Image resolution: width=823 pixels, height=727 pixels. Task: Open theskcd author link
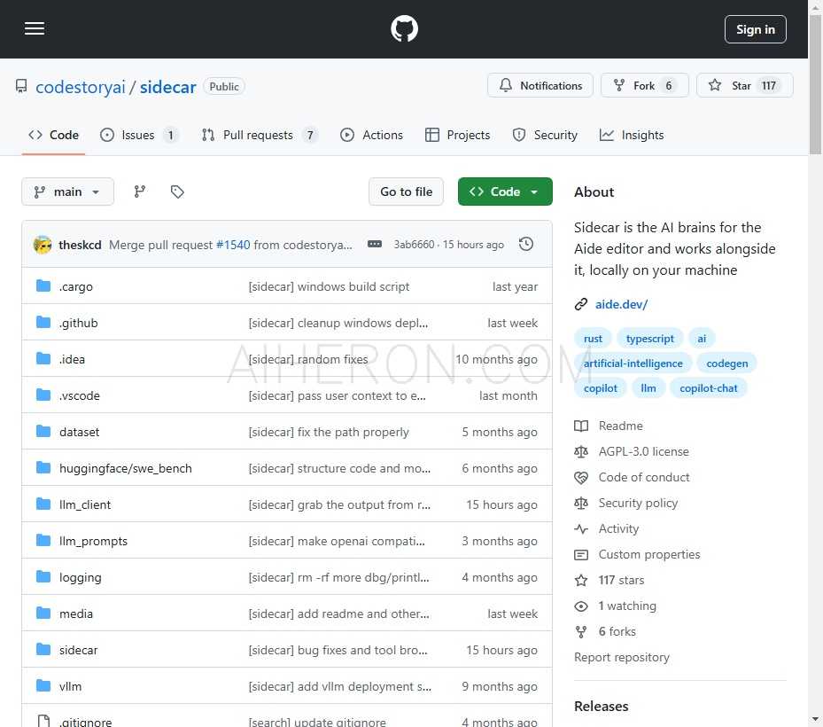[80, 245]
